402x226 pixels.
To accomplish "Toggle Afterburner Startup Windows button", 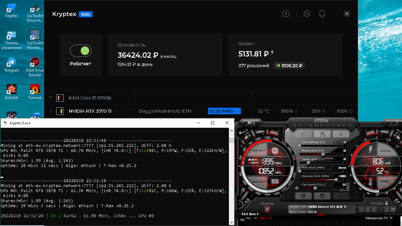I will 267,209.
